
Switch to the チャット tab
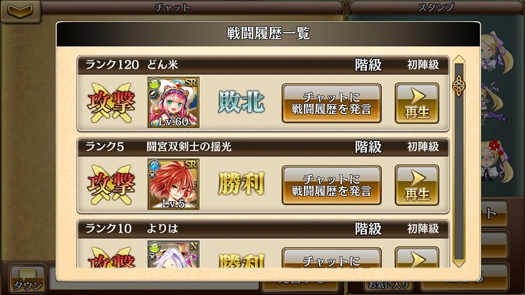click(173, 7)
